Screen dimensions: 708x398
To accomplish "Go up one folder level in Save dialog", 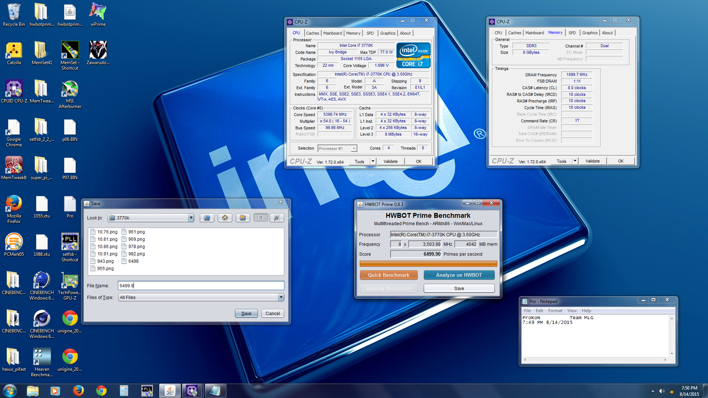I will [207, 218].
